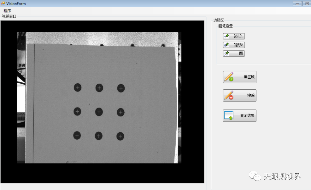This screenshot has height=190, width=311.
Task: Click the center crosshair marker of the grid
Action: pos(99,112)
